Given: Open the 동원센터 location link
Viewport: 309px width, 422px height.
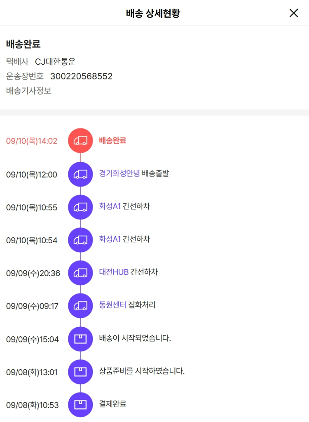Looking at the screenshot, I should [x=112, y=305].
